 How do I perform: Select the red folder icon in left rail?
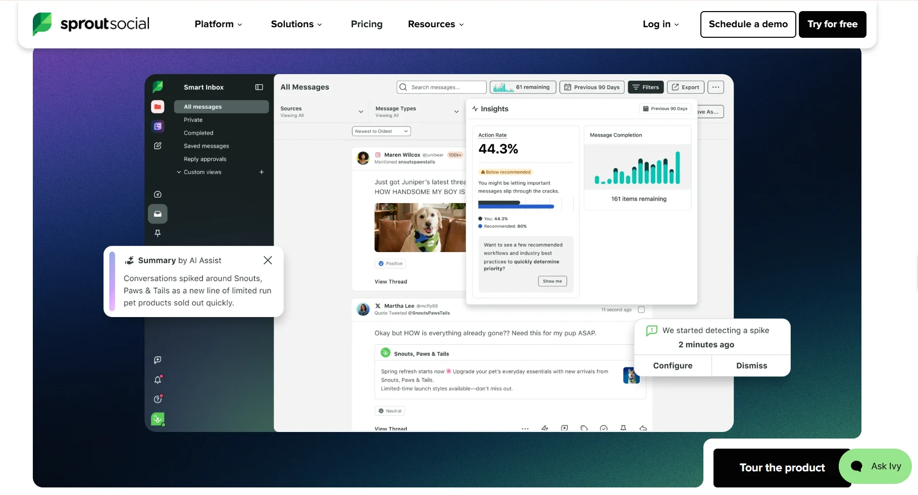coord(158,106)
